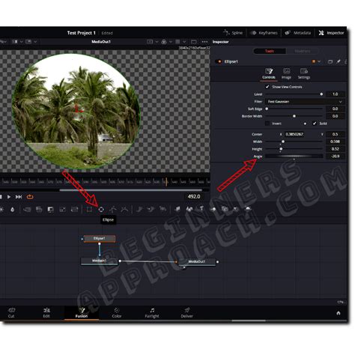The width and height of the screenshot is (355, 355).
Task: Toggle the Inspector panel button
Action: click(331, 33)
